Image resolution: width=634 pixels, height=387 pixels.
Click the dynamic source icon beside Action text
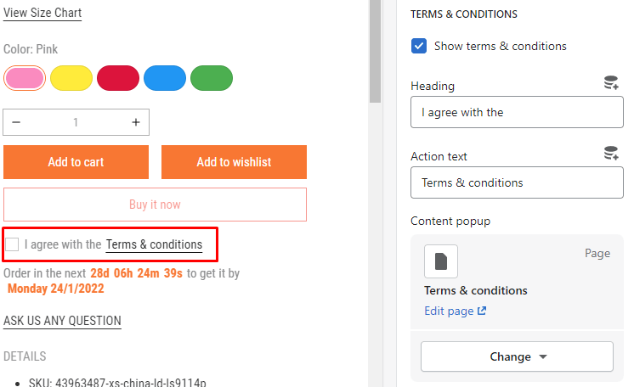pyautogui.click(x=610, y=154)
